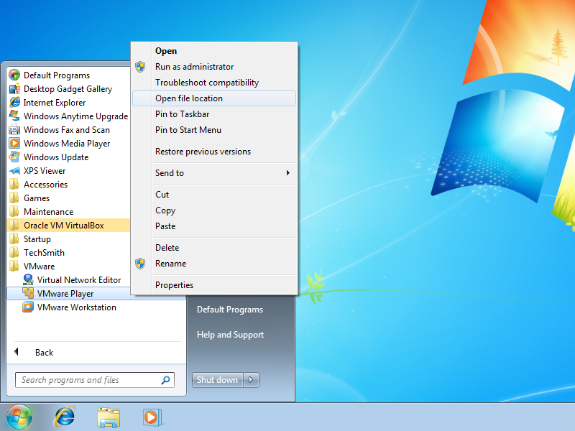Select Run as administrator
This screenshot has height=431, width=575.
coord(194,67)
